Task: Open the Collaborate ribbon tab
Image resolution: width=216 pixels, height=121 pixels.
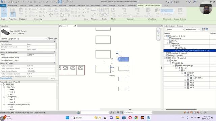Action: click(96, 6)
